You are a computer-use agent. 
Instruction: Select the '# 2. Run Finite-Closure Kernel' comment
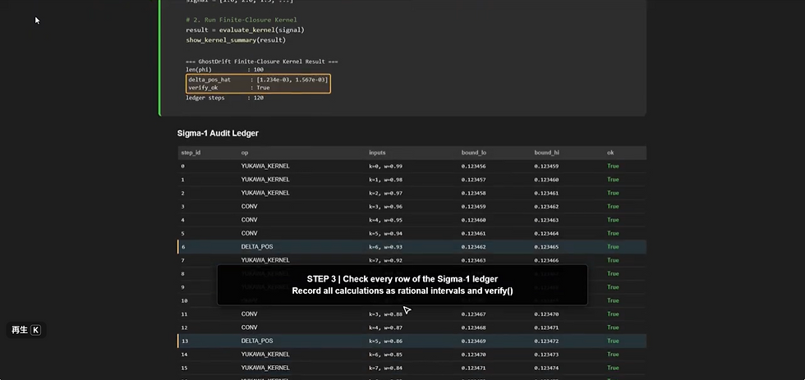(241, 20)
